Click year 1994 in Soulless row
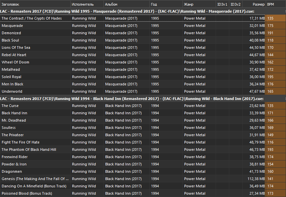Viewport: 286px width, 197px height. pos(155,128)
